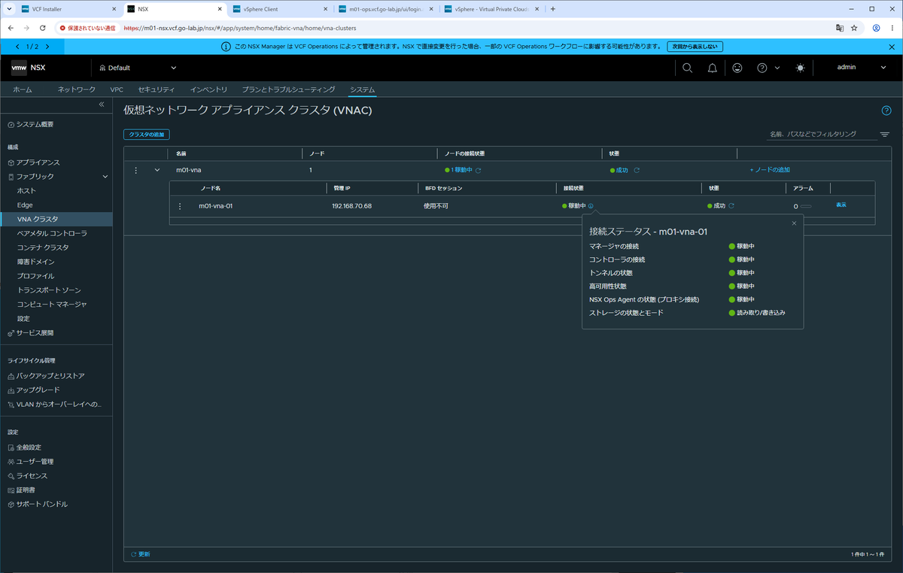The image size is (903, 573).
Task: Refresh node connectivity status for m01-vna
Action: [478, 170]
